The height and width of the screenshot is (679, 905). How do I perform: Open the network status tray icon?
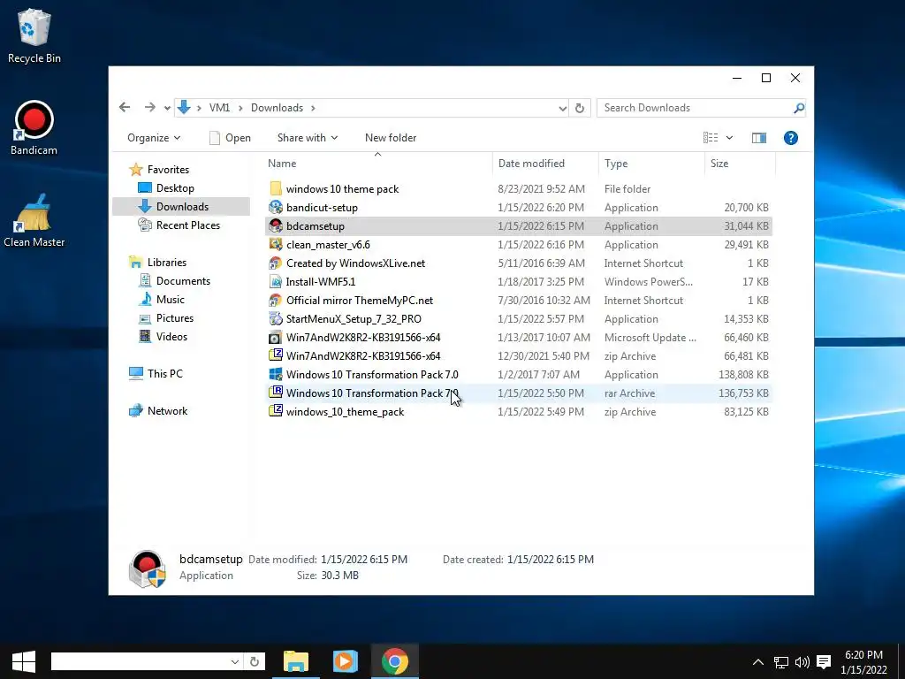coord(781,662)
